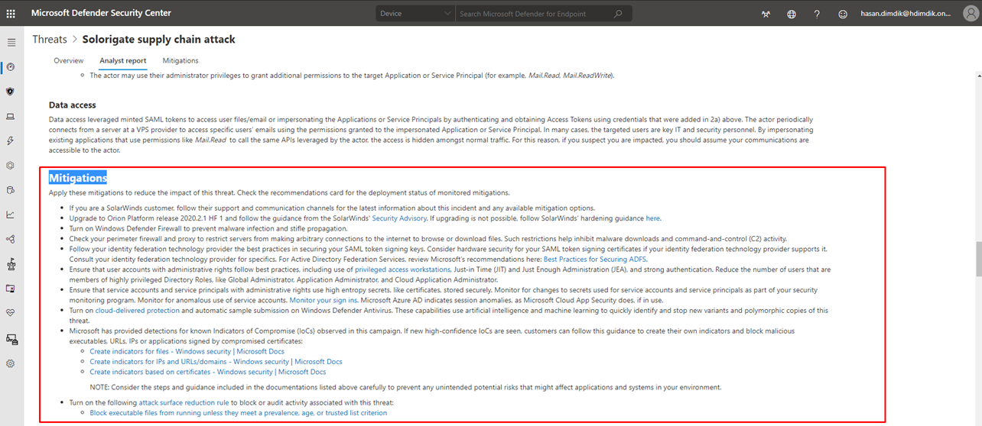Screen dimensions: 982x426
Task: Open Block executable files from running link
Action: [239, 413]
